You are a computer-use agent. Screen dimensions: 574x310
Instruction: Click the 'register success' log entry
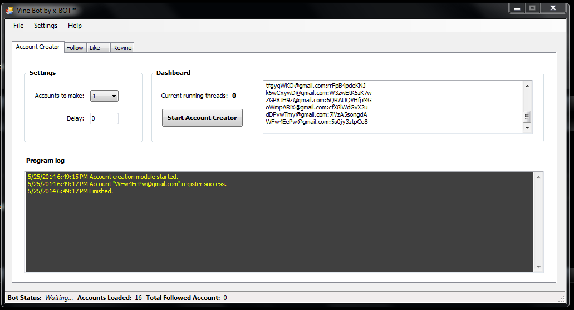point(127,184)
